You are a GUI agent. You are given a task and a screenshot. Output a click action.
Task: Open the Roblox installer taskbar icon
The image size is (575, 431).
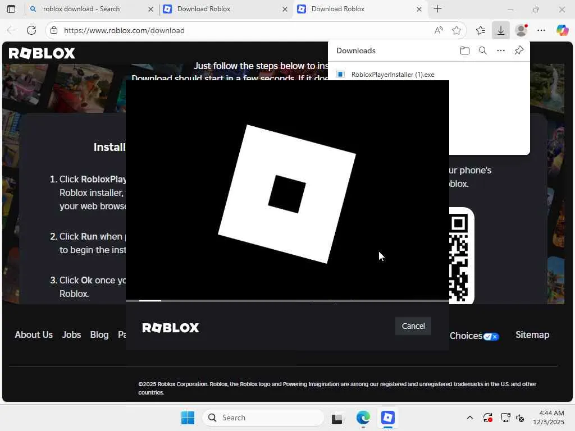pyautogui.click(x=387, y=418)
